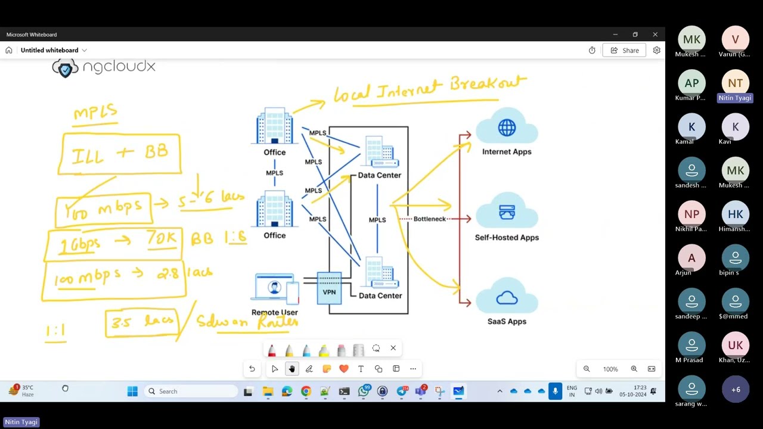Screen dimensions: 763x429
Task: Select the blue pen
Action: click(x=306, y=350)
